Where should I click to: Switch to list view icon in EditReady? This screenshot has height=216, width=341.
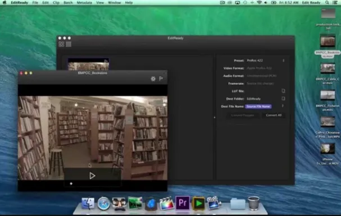pyautogui.click(x=69, y=44)
